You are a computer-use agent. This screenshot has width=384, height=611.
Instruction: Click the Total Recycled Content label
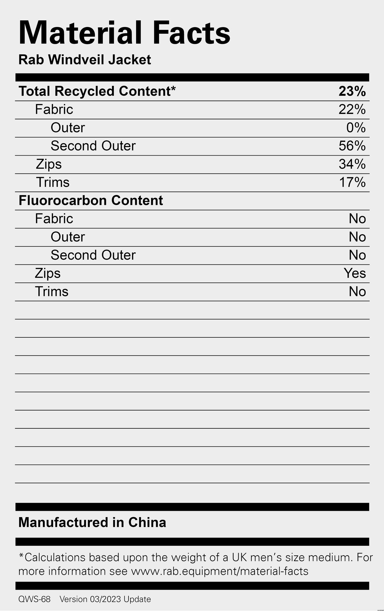click(x=97, y=91)
